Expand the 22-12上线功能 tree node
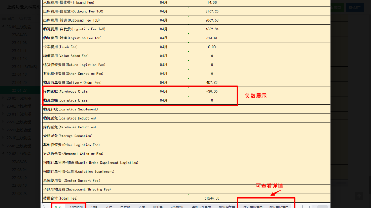This screenshot has width=371, height=208. (3, 122)
